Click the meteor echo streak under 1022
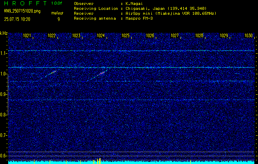This screenshot has width=258, height=164. 51,74
